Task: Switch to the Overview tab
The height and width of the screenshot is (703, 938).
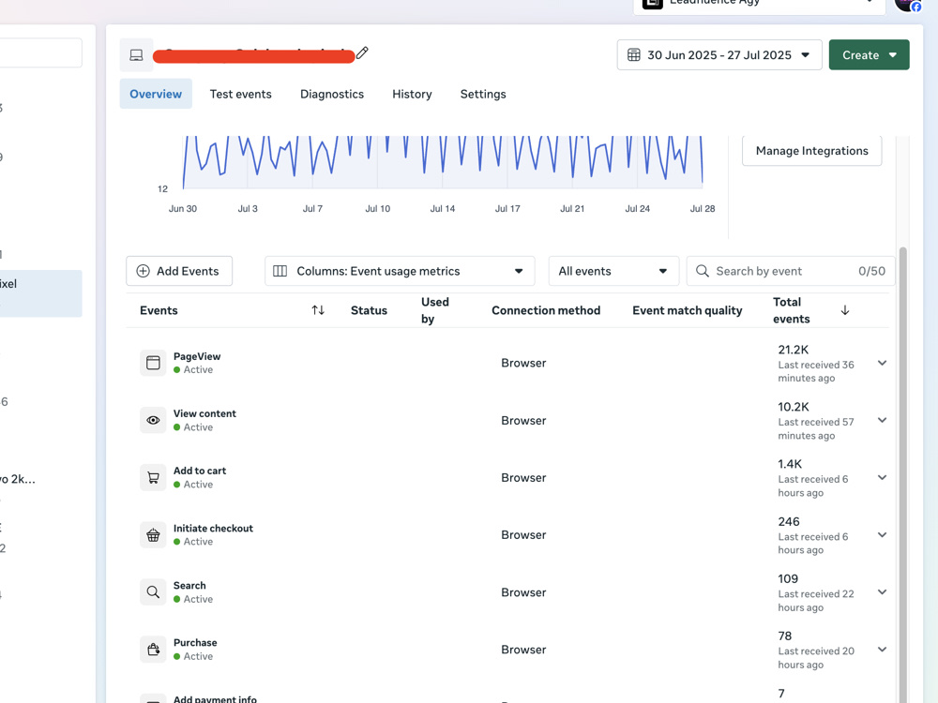Action: (156, 94)
